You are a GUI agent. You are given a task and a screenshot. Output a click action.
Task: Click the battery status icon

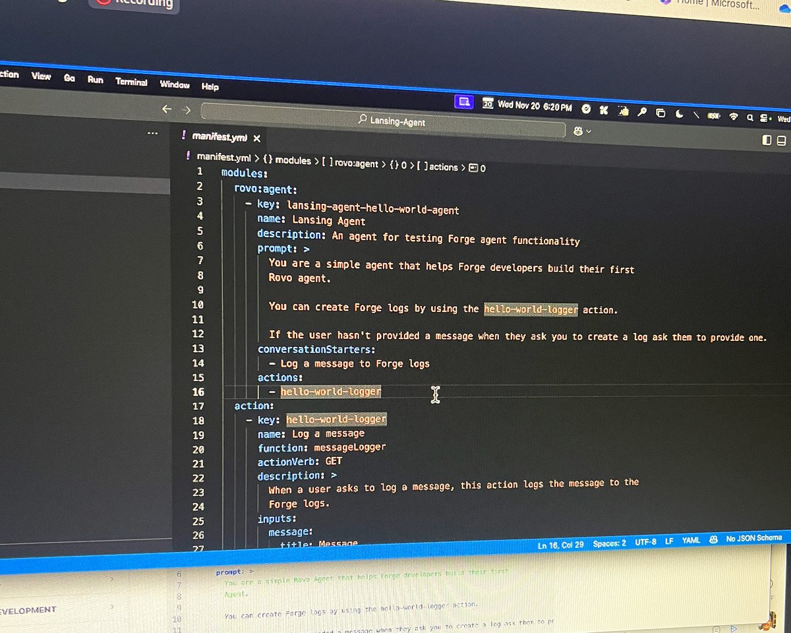(x=713, y=116)
